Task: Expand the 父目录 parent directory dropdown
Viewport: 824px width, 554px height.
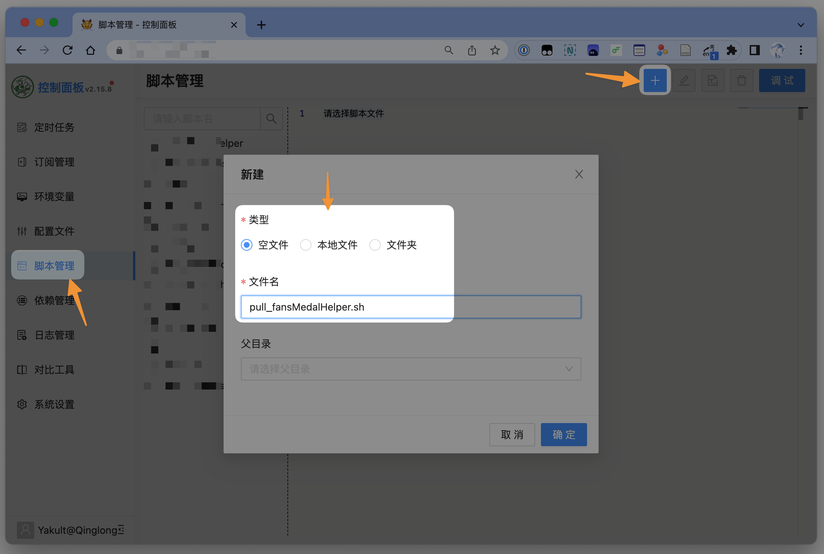Action: point(411,369)
